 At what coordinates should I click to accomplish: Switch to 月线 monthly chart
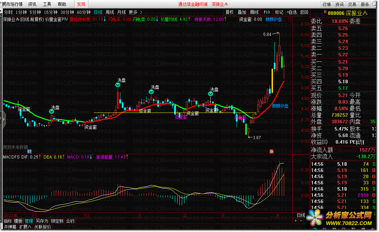coord(121,12)
